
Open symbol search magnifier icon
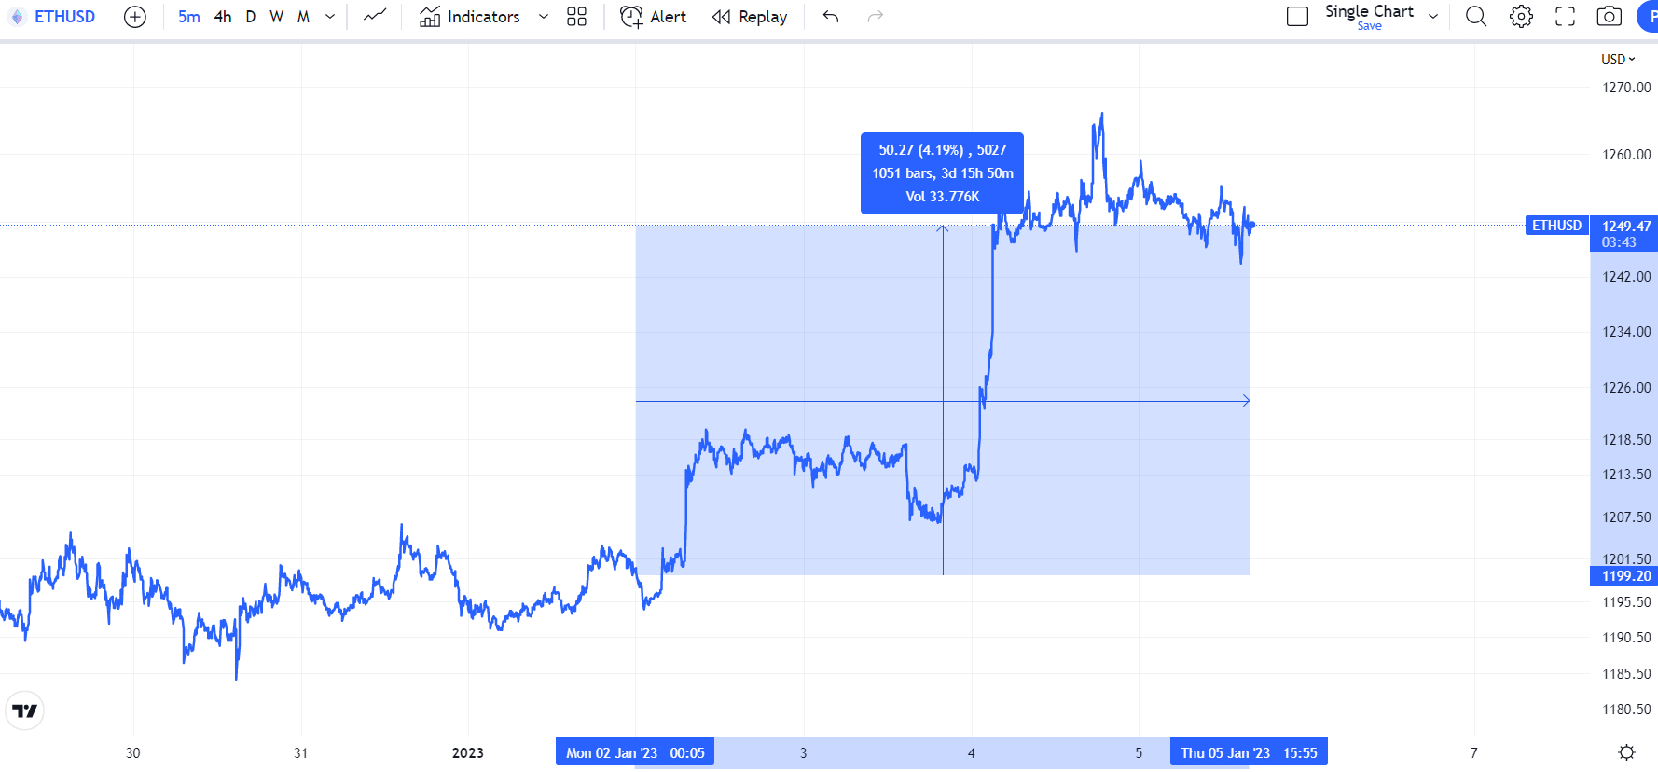point(1476,17)
